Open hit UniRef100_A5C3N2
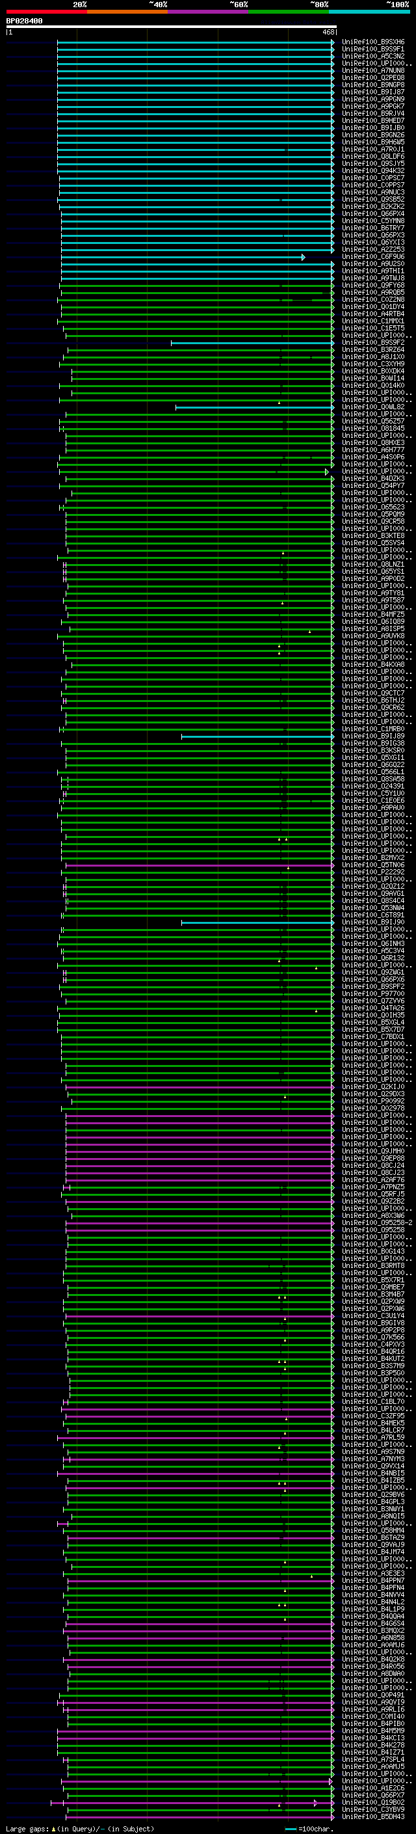The height and width of the screenshot is (1834, 416). pos(373,56)
